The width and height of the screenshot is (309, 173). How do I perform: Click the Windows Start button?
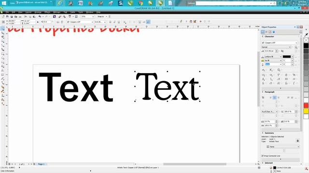pyautogui.click(x=4, y=3)
